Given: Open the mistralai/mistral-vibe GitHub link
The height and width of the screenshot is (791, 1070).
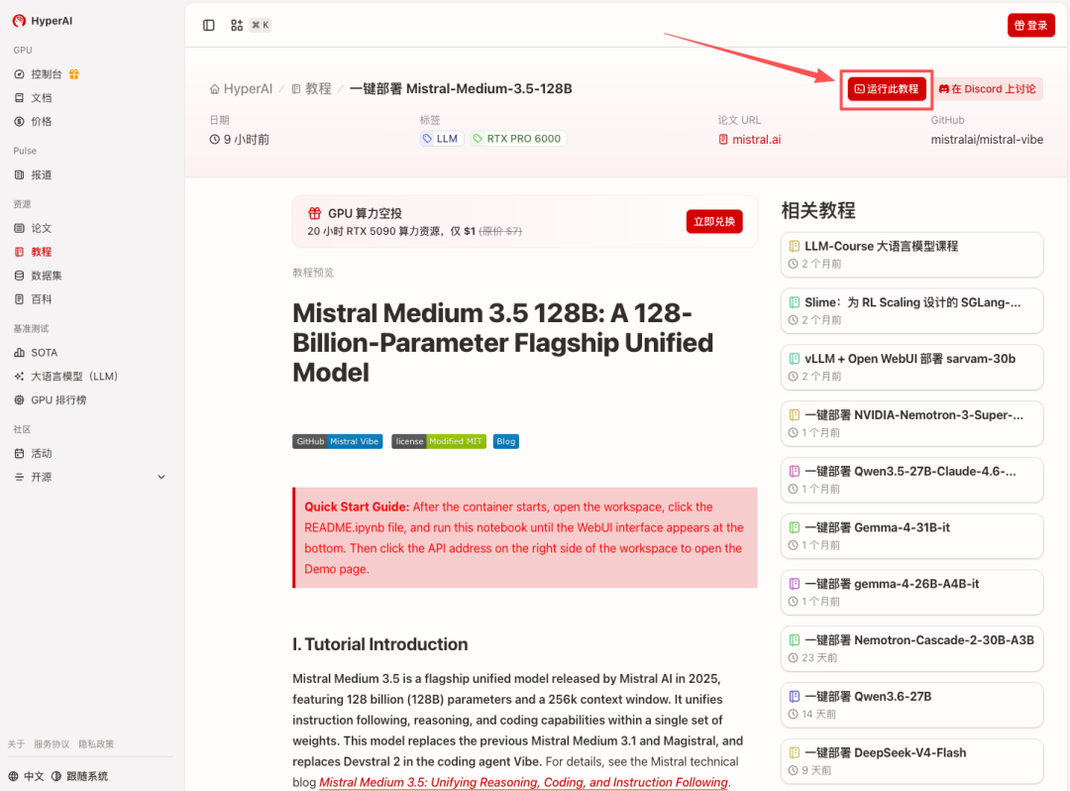Looking at the screenshot, I should pyautogui.click(x=987, y=139).
